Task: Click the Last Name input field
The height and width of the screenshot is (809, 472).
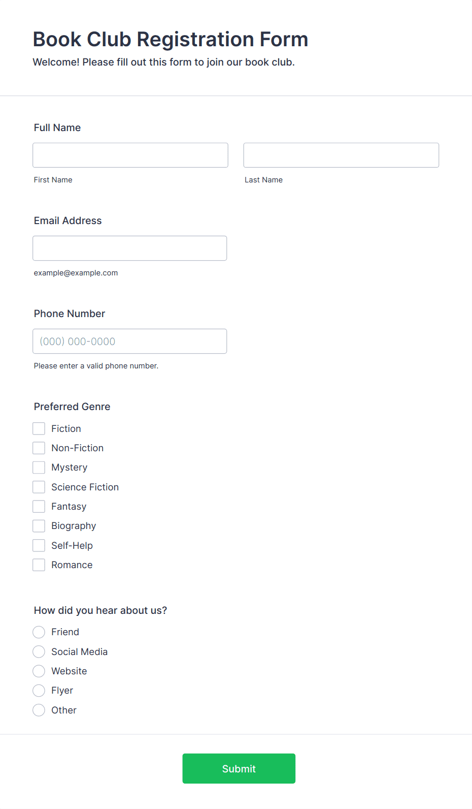Action: pos(341,155)
